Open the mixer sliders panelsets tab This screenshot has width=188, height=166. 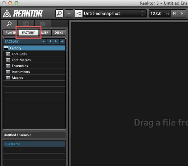[43, 24]
